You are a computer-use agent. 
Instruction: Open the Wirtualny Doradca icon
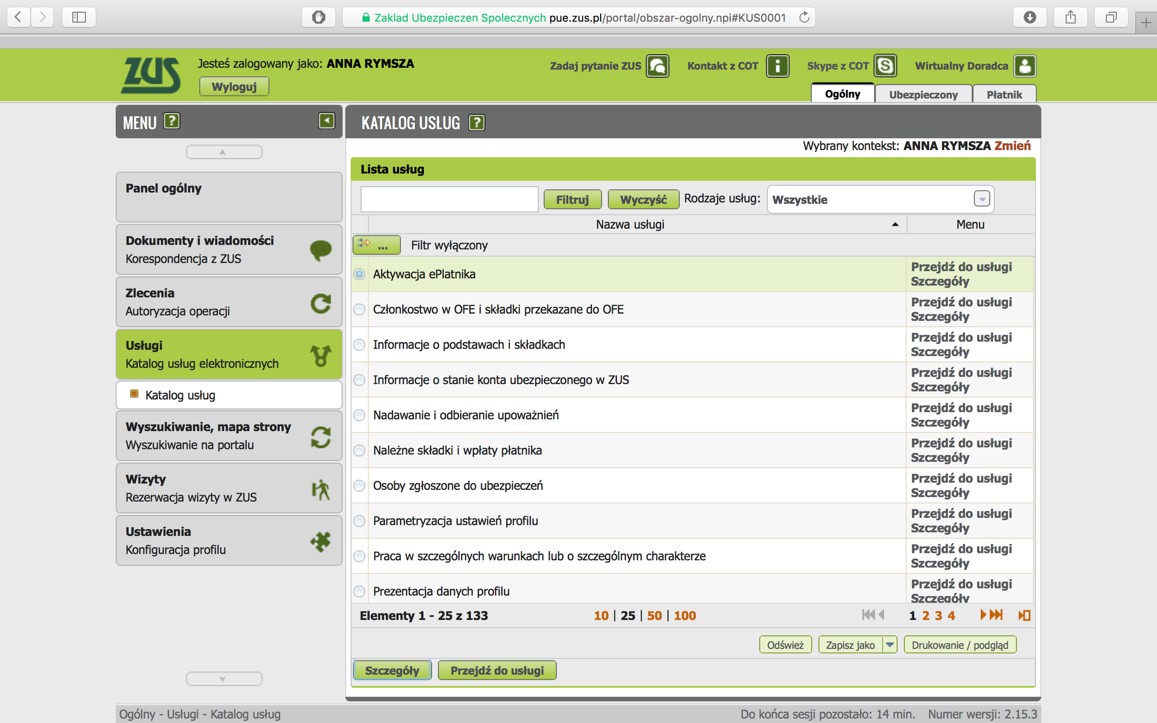coord(1024,66)
